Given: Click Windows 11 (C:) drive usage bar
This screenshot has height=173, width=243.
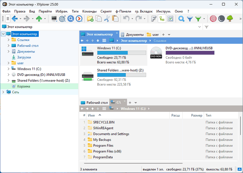Looking at the screenshot, I should [121, 53].
